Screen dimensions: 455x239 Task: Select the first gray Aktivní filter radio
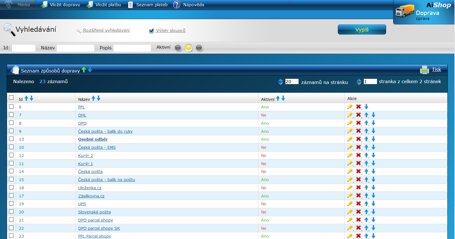tap(178, 47)
